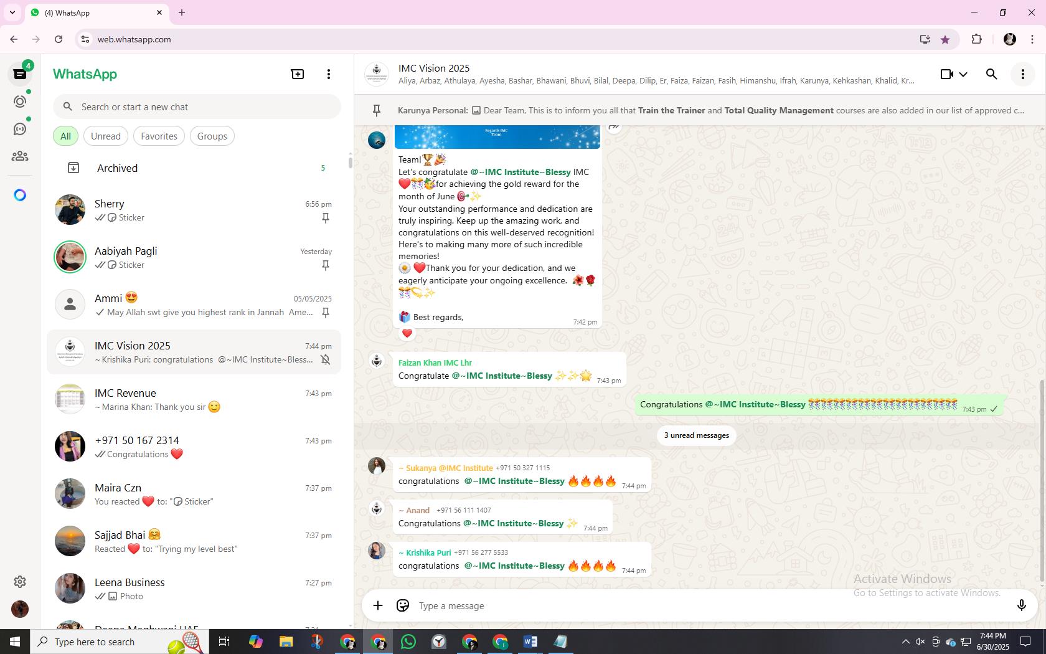Start a new chat with the compose icon
The height and width of the screenshot is (654, 1046).
click(298, 74)
